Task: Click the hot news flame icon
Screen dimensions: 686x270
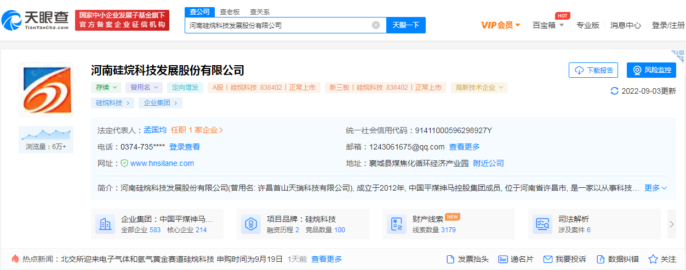Action: pyautogui.click(x=15, y=259)
